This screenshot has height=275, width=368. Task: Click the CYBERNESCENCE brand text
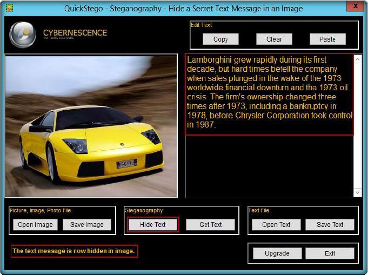click(x=75, y=33)
